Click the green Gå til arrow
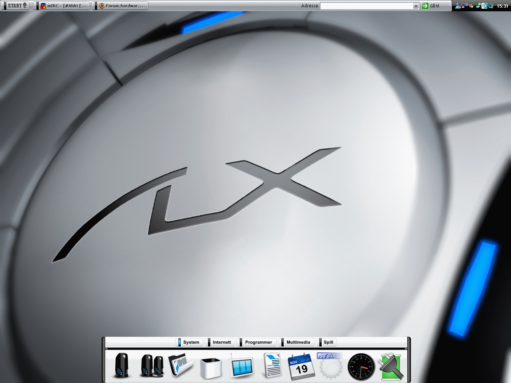The image size is (511, 383). [x=425, y=6]
